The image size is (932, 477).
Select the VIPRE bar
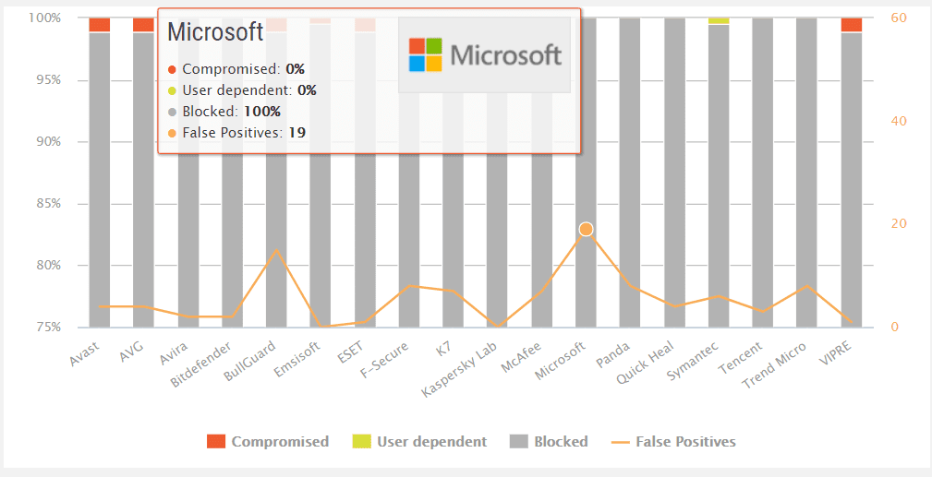pyautogui.click(x=851, y=185)
